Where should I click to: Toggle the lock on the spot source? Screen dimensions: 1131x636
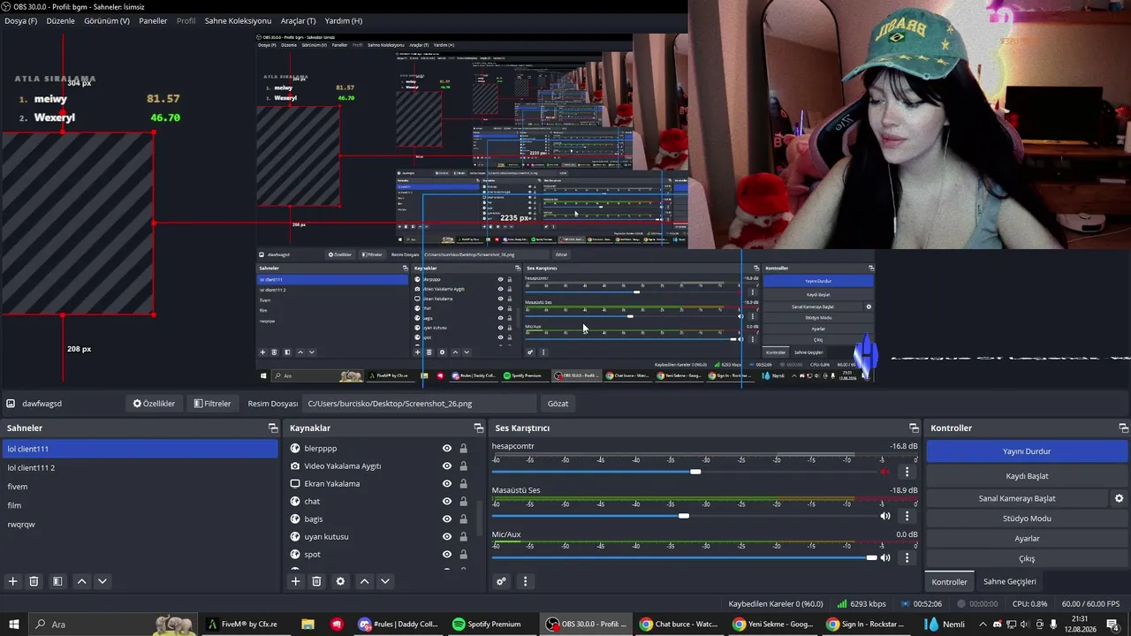click(x=463, y=555)
